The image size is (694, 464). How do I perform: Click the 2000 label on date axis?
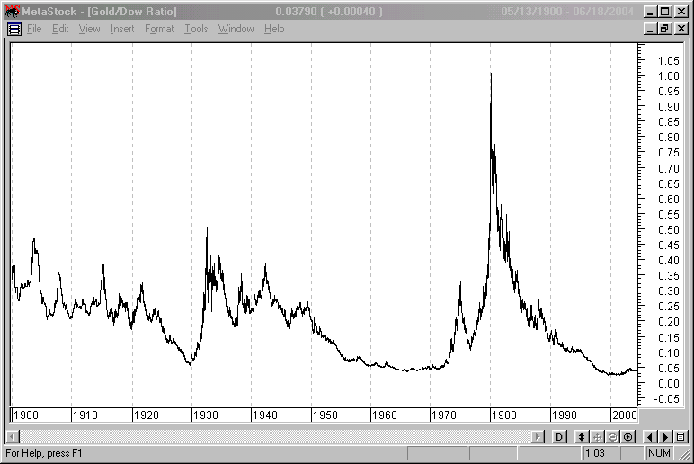625,415
